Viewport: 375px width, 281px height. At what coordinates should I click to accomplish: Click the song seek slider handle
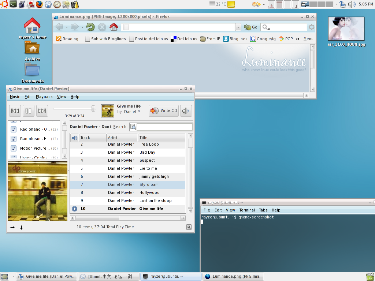click(x=93, y=108)
